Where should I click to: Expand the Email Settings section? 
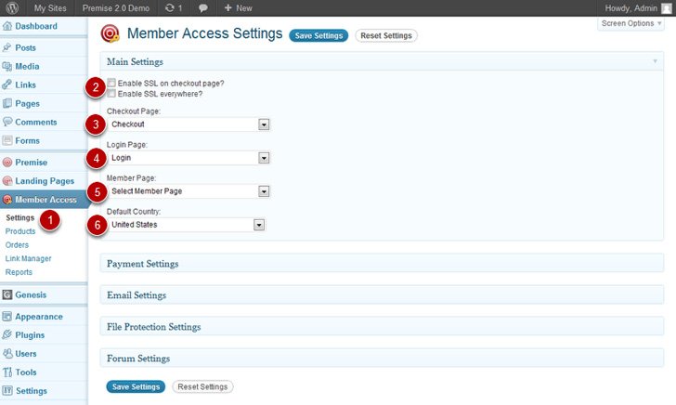point(382,295)
